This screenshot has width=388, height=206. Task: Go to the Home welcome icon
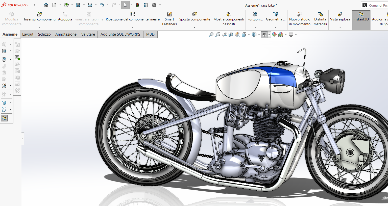(46, 5)
